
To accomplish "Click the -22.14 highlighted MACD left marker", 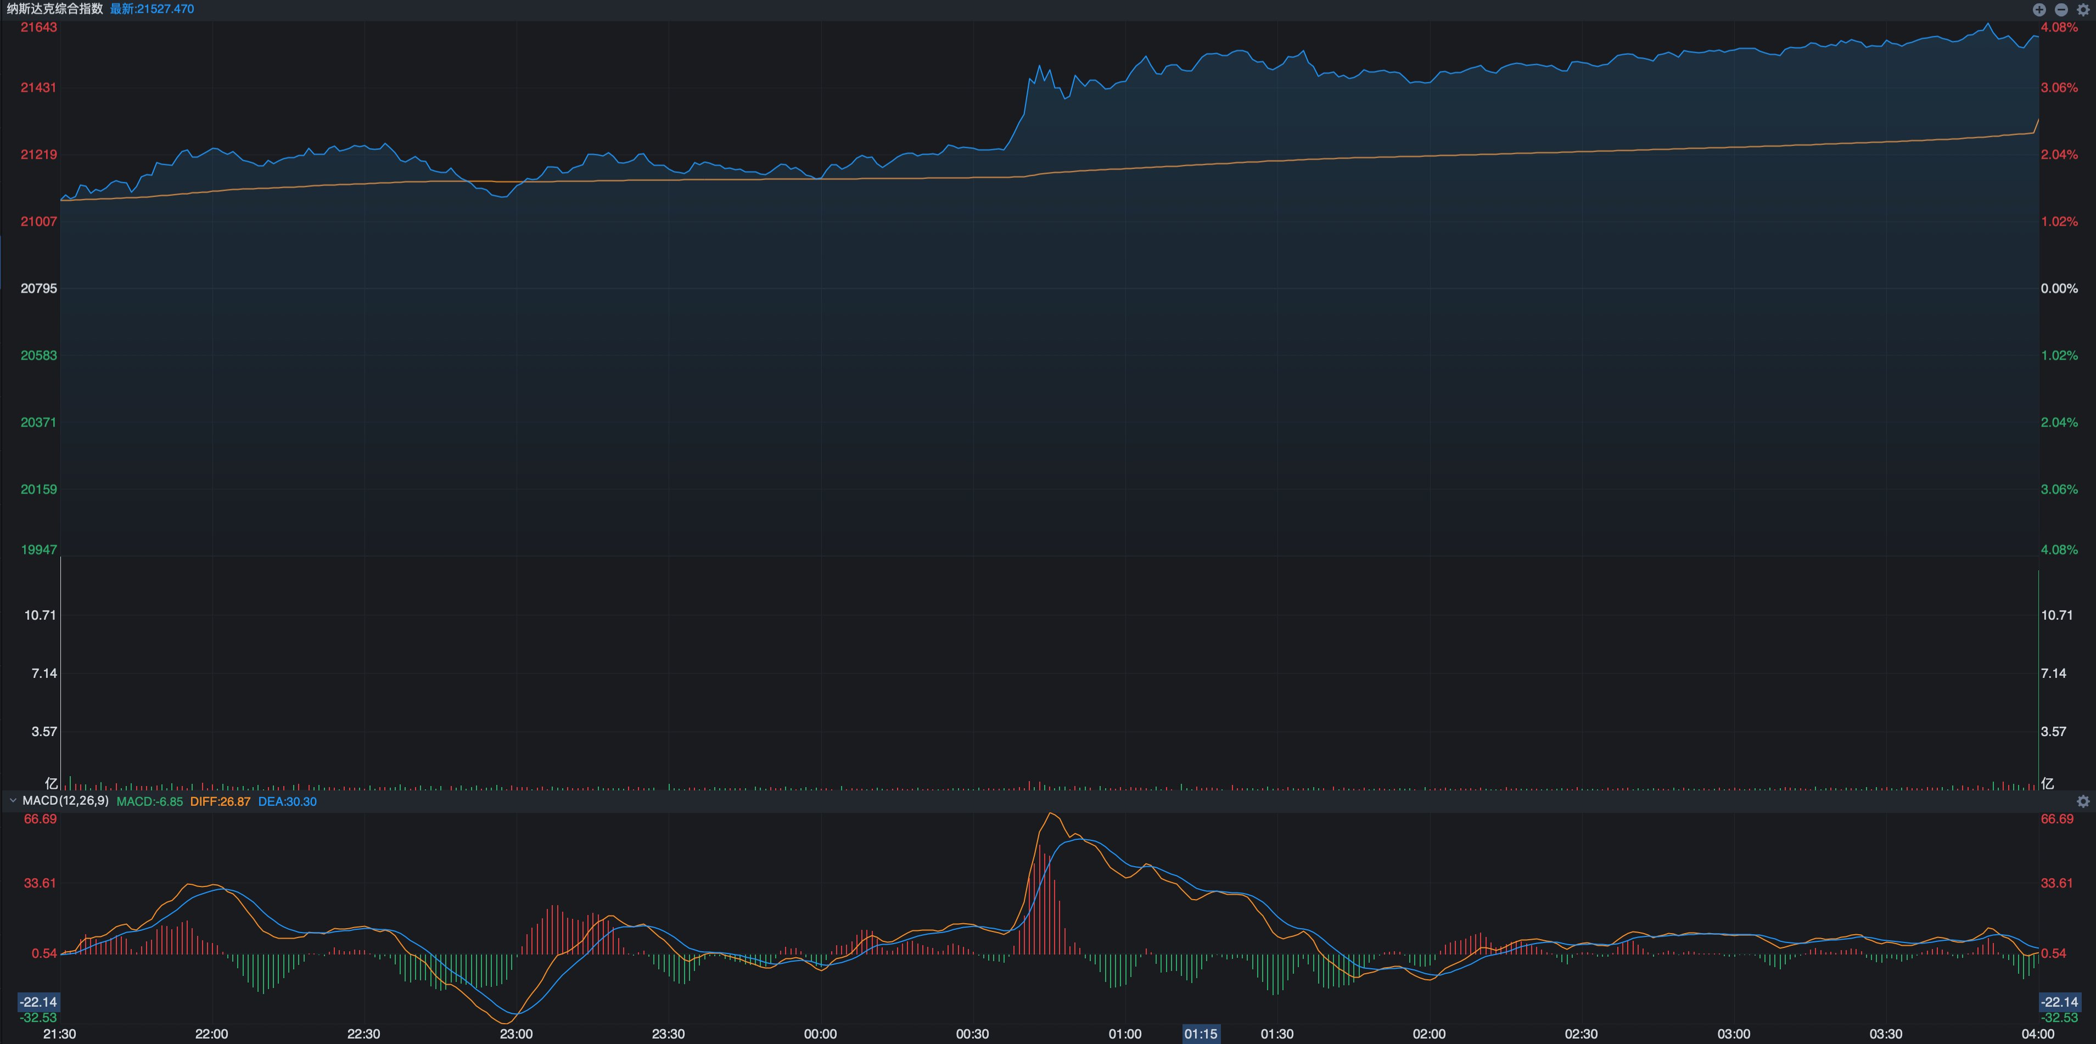I will point(38,1002).
